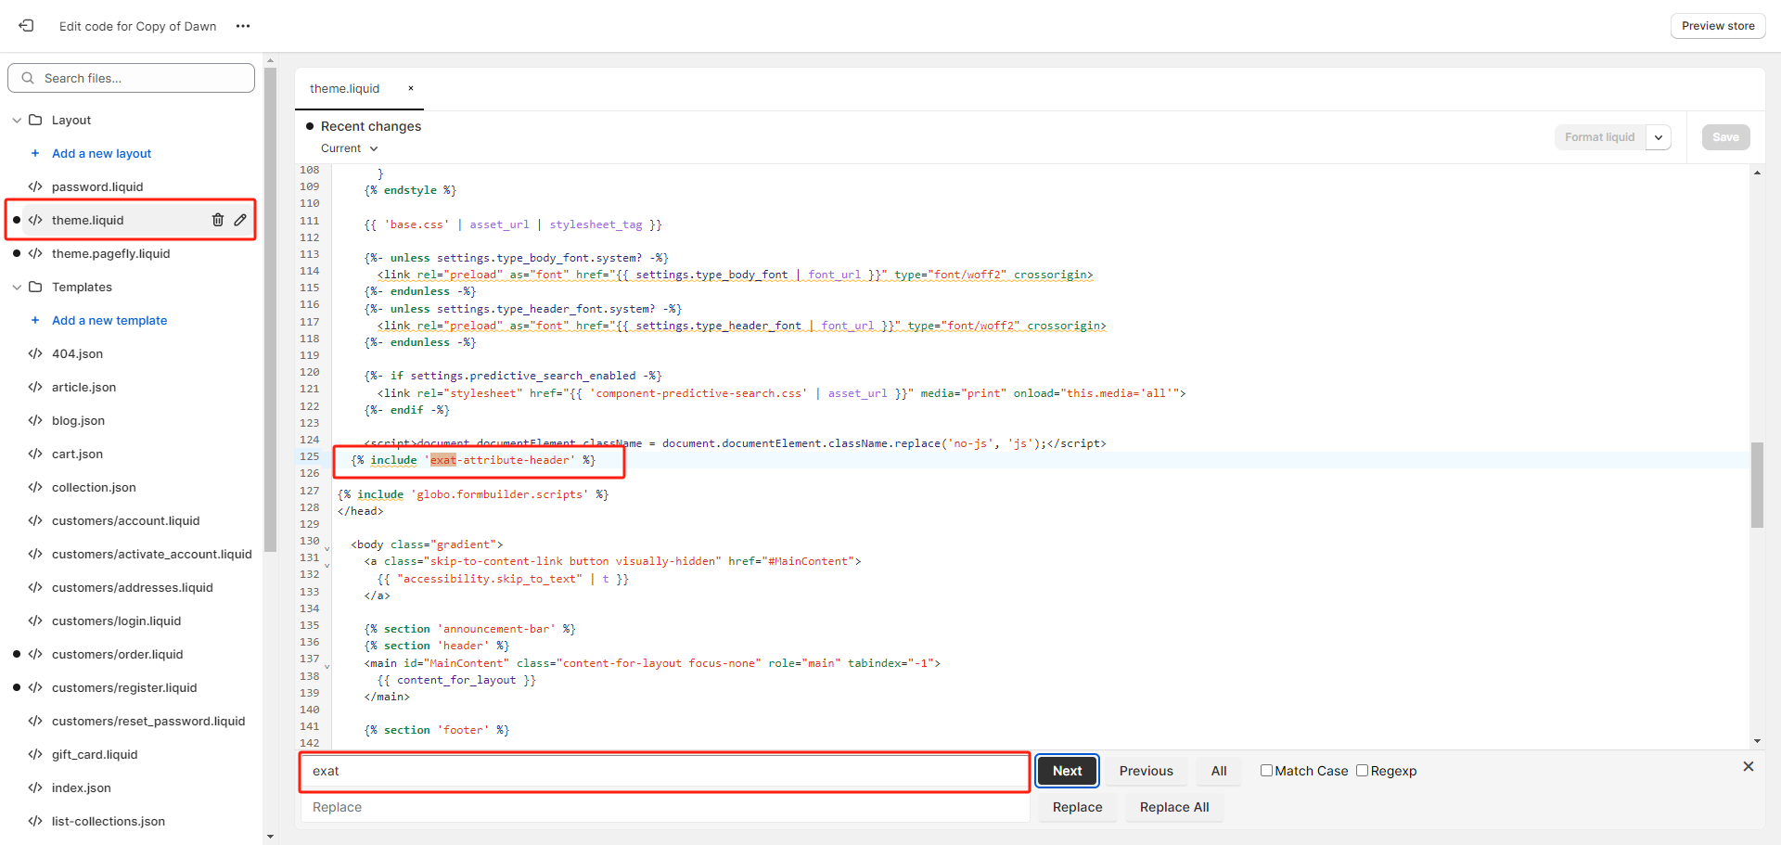1781x845 pixels.
Task: Click the code icon next to blog.json
Action: (35, 420)
